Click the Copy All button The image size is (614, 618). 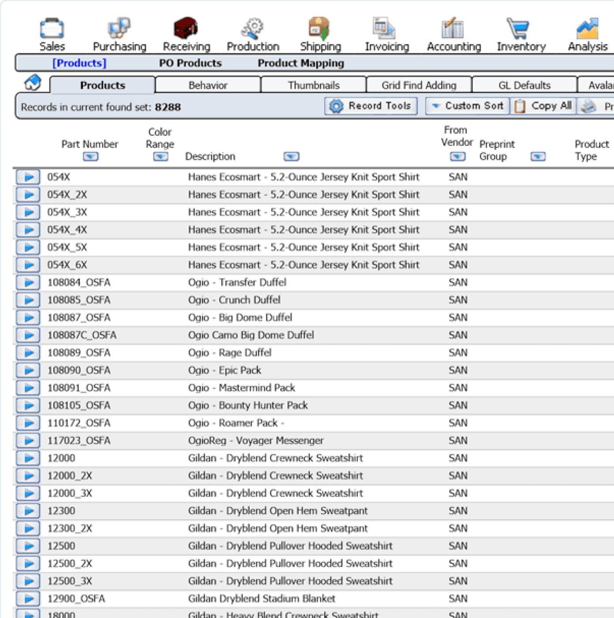tap(543, 106)
